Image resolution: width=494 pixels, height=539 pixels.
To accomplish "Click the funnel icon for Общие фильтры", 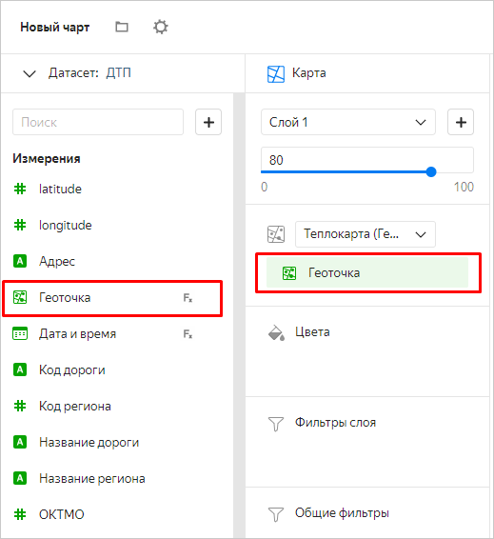I will (275, 514).
